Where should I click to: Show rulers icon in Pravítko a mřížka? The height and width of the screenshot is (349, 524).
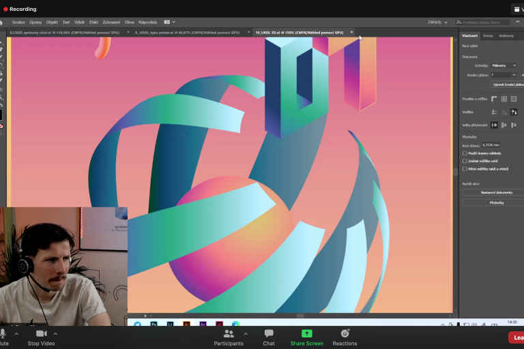pos(494,99)
